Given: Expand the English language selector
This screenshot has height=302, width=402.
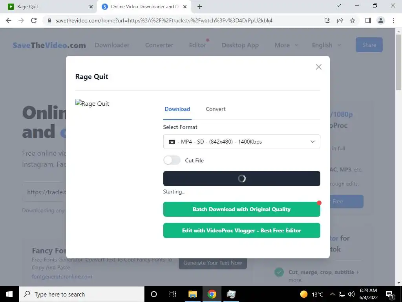Looking at the screenshot, I should (326, 45).
